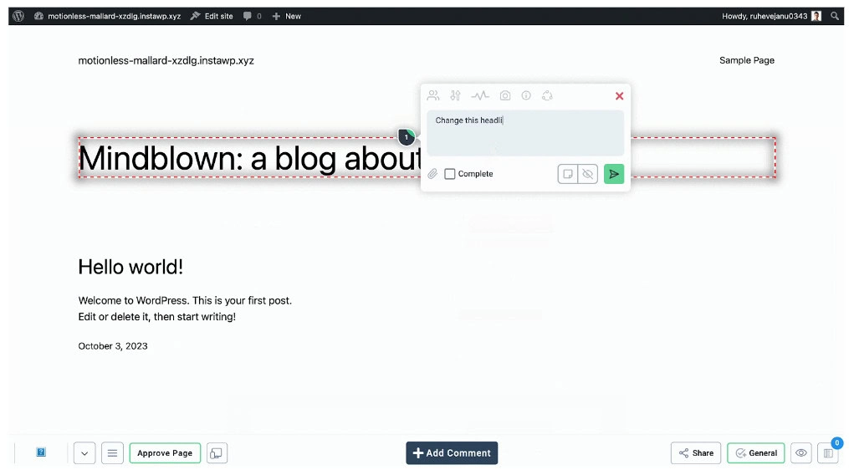Close the comment popup with red X
849x470 pixels.
619,96
